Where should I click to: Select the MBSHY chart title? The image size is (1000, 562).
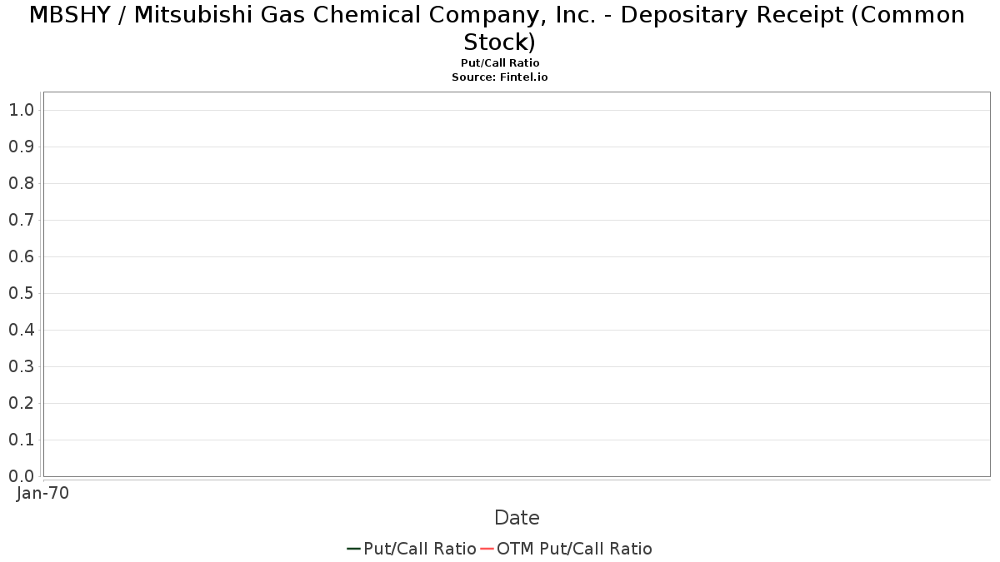pyautogui.click(x=497, y=27)
